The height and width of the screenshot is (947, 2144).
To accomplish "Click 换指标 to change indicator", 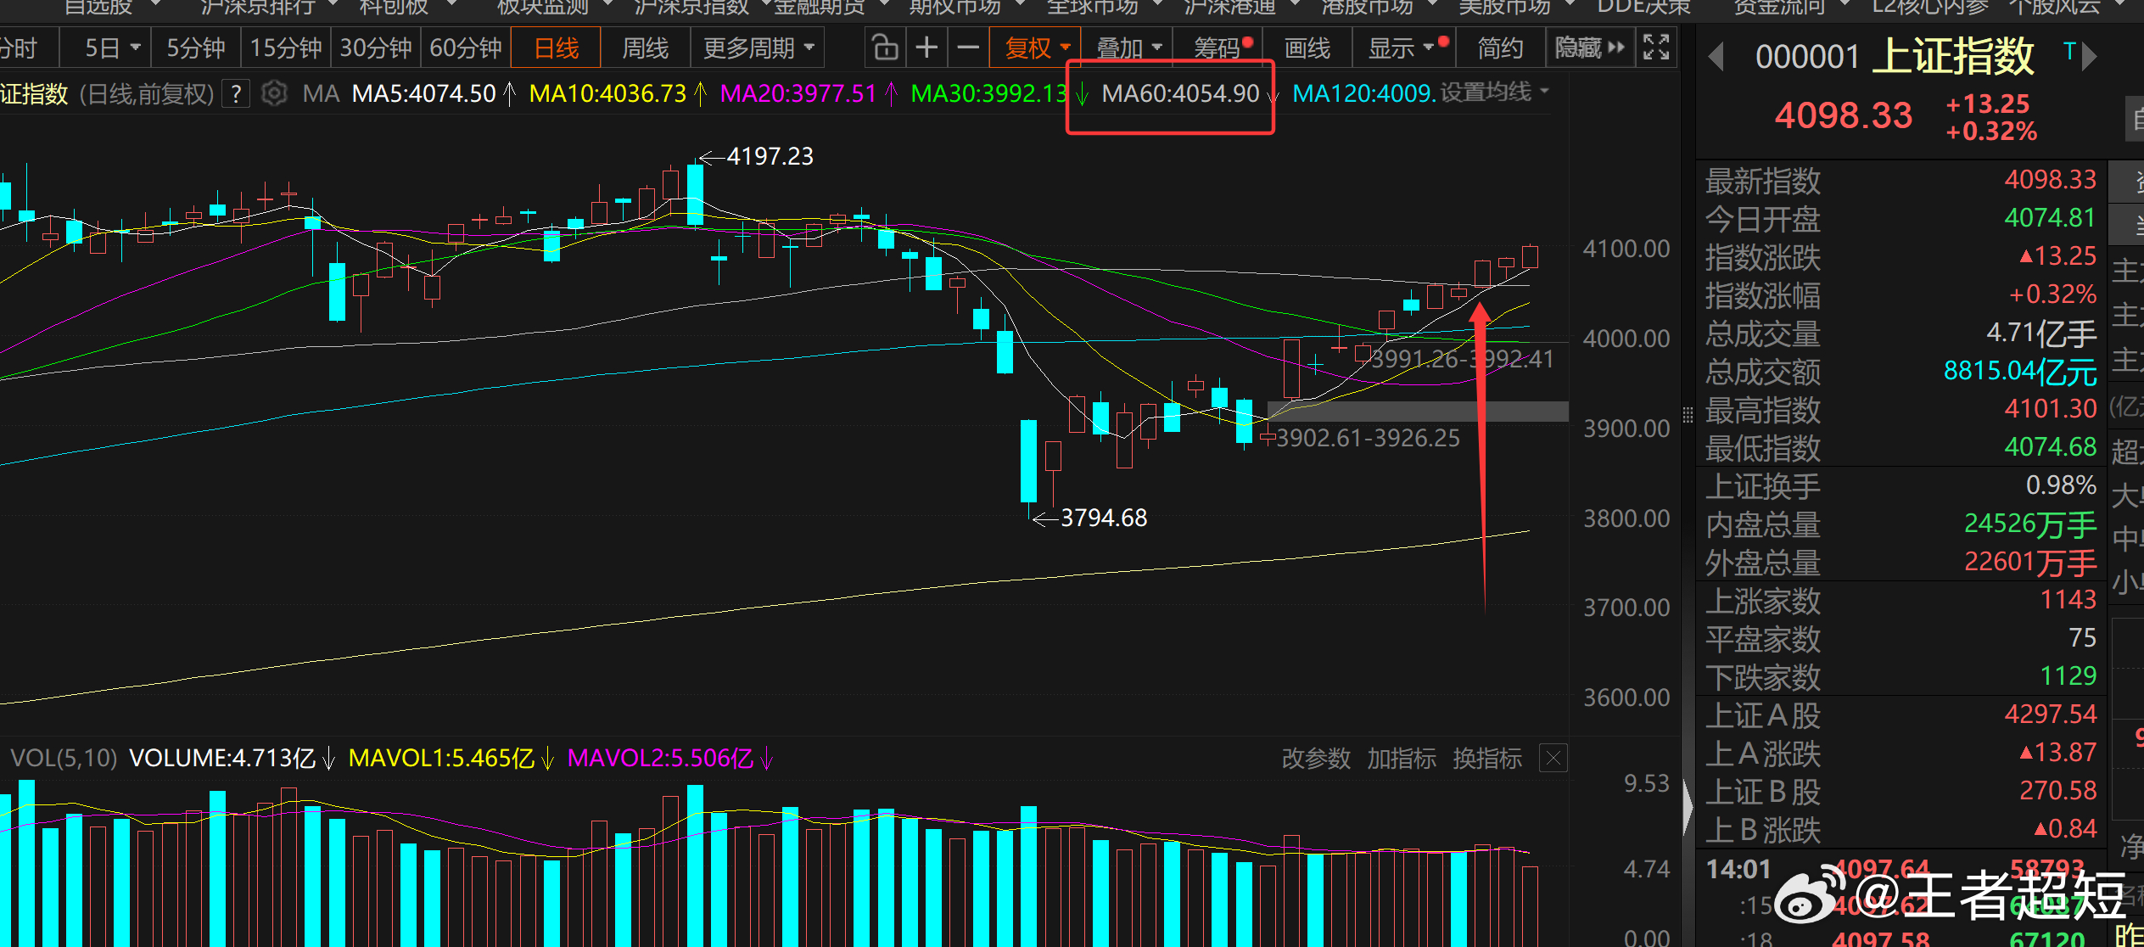I will [x=1486, y=758].
